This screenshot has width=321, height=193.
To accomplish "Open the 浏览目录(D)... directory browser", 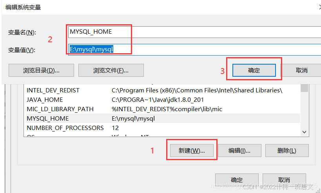I will [x=41, y=70].
